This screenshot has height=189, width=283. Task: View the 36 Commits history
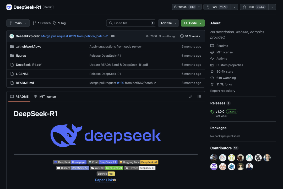(x=190, y=36)
